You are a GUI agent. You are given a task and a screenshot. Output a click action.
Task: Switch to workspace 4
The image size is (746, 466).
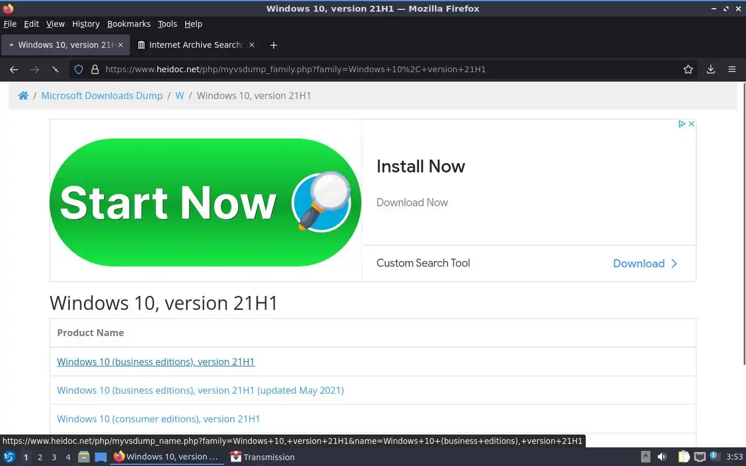click(68, 457)
